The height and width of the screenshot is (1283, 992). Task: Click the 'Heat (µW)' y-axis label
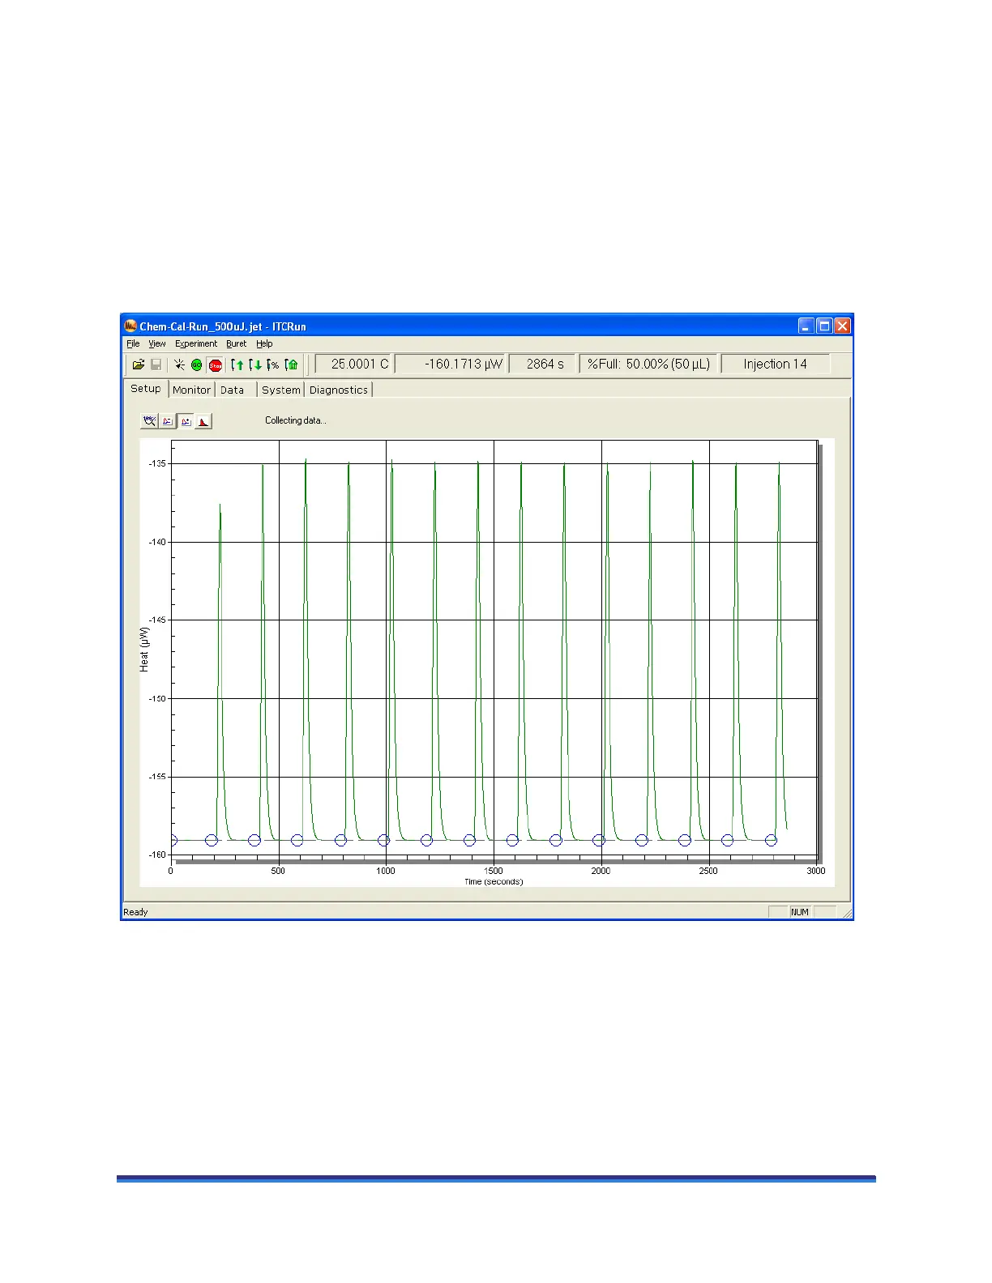point(144,650)
